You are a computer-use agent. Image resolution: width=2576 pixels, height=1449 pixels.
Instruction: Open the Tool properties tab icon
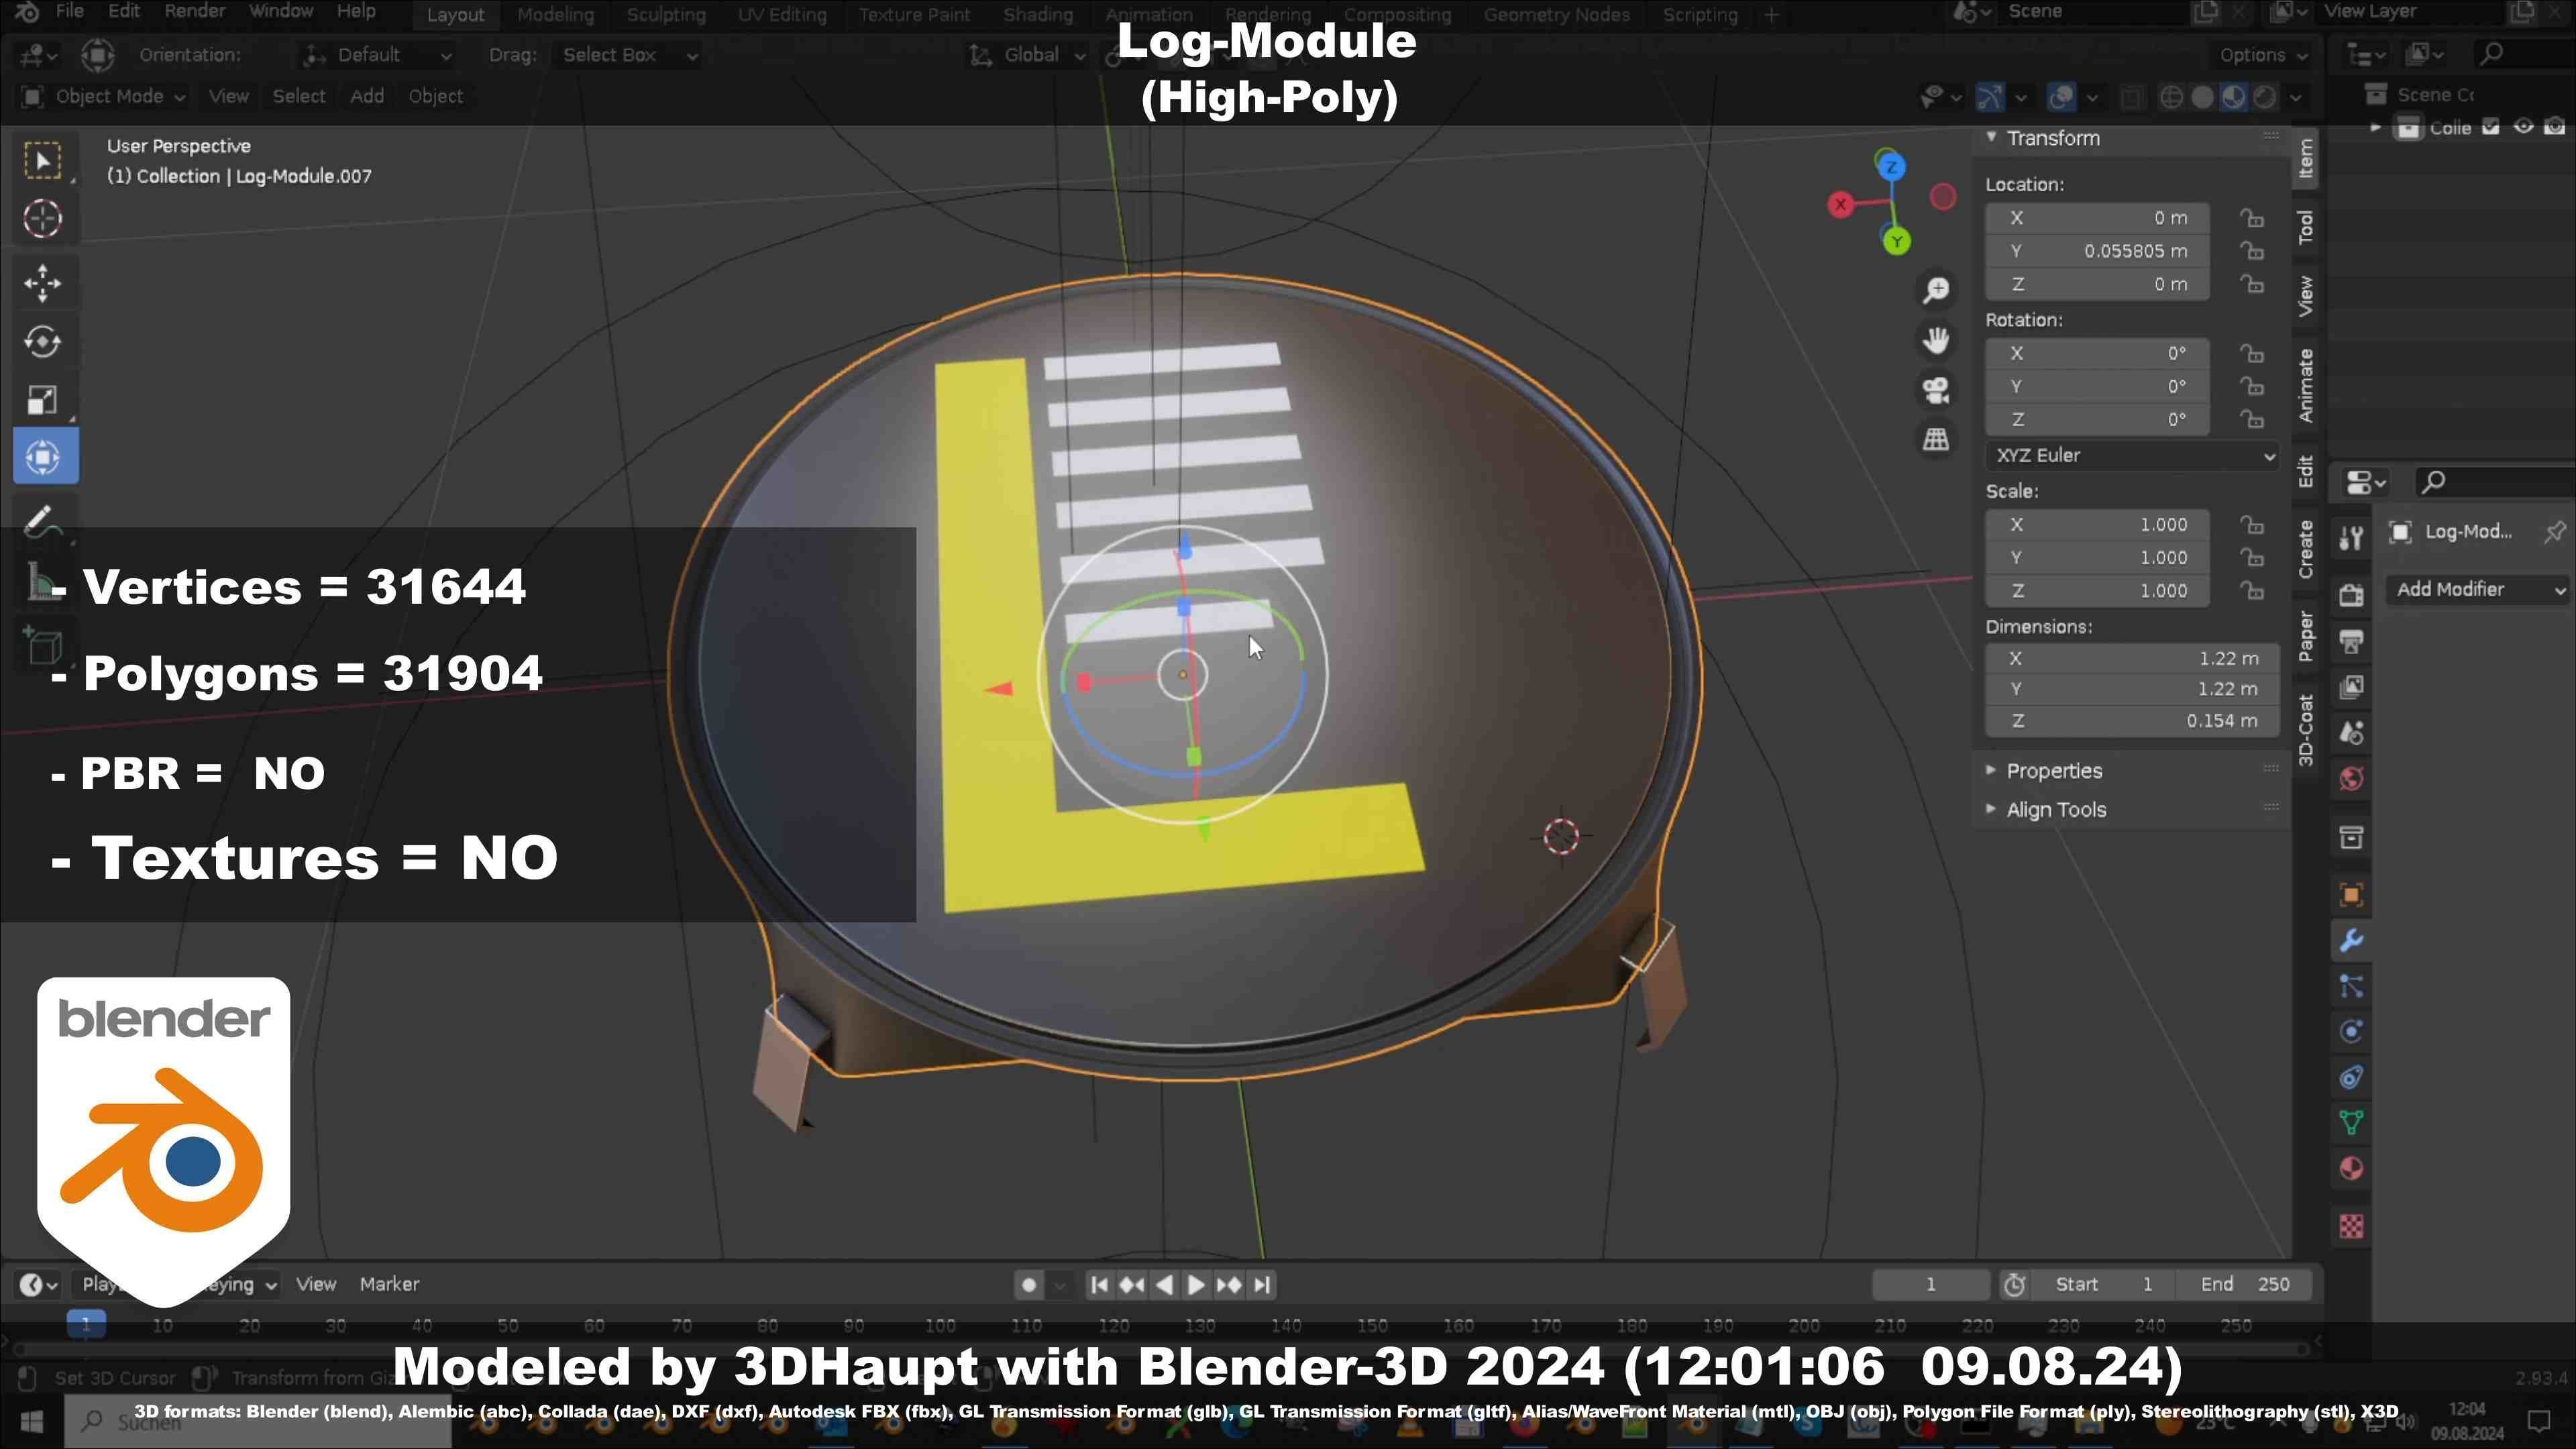click(x=2351, y=538)
